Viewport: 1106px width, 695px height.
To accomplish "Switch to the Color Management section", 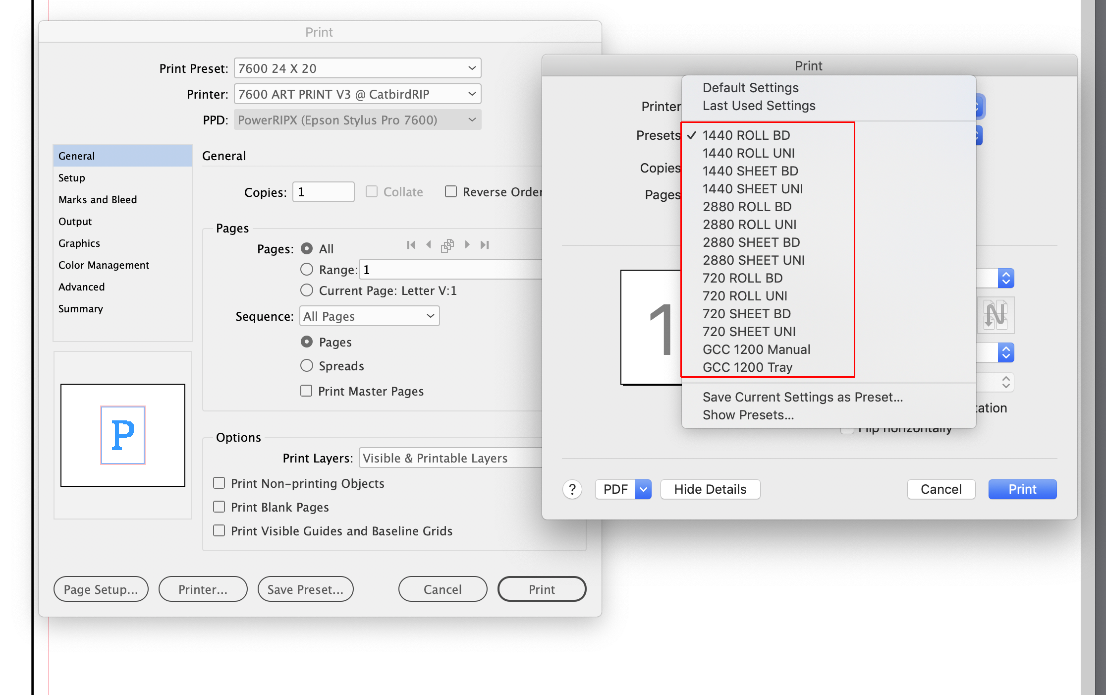I will tap(104, 265).
